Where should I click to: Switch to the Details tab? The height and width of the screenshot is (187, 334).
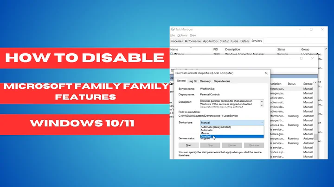point(245,41)
